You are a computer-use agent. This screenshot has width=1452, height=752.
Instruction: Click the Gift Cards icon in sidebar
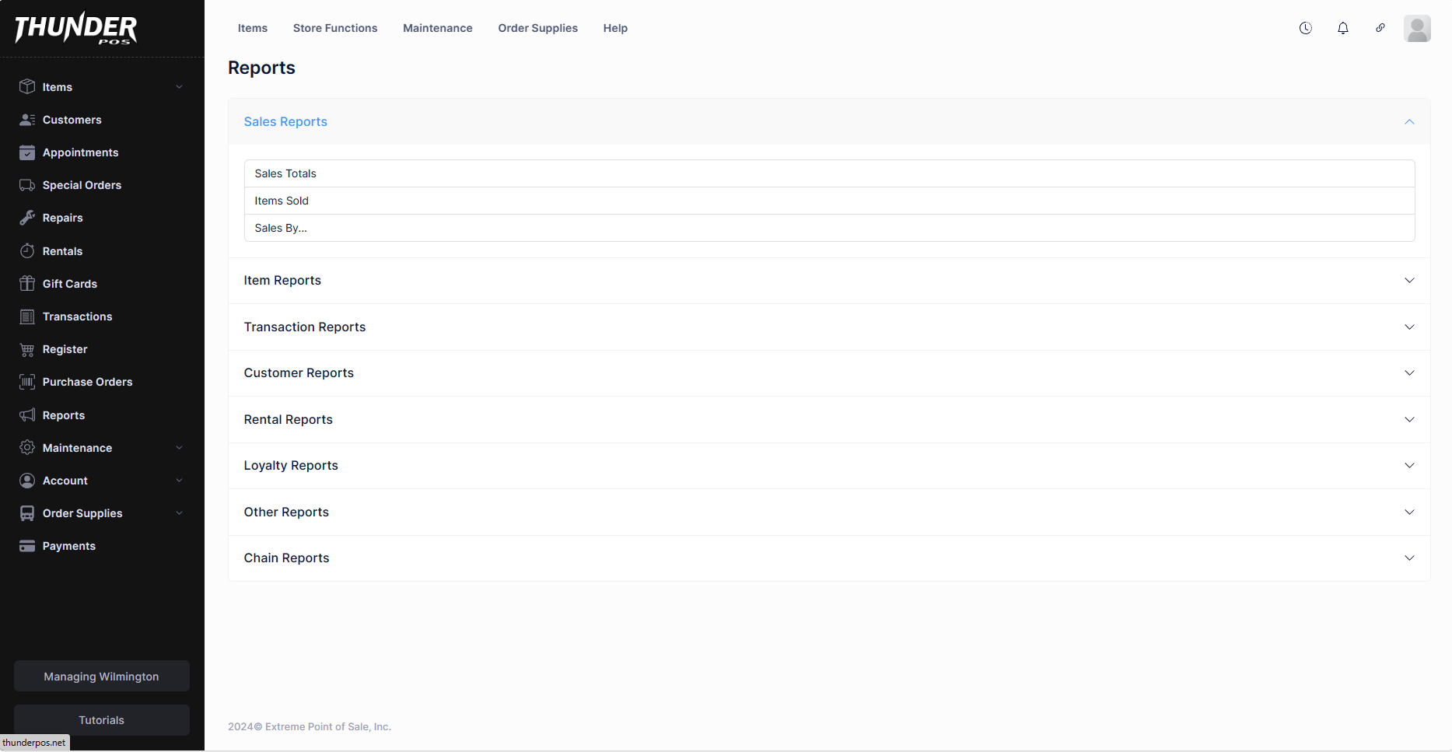(x=27, y=284)
